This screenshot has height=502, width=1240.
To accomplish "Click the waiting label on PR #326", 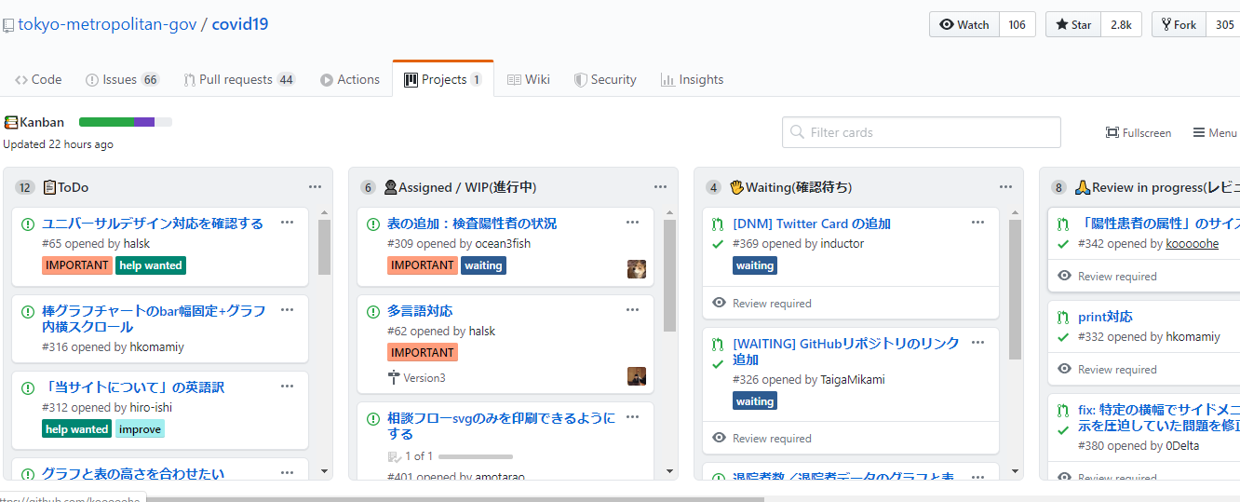I will coord(755,401).
